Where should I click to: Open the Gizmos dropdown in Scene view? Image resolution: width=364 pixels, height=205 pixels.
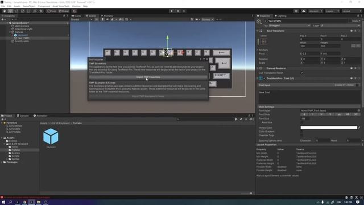207,19
